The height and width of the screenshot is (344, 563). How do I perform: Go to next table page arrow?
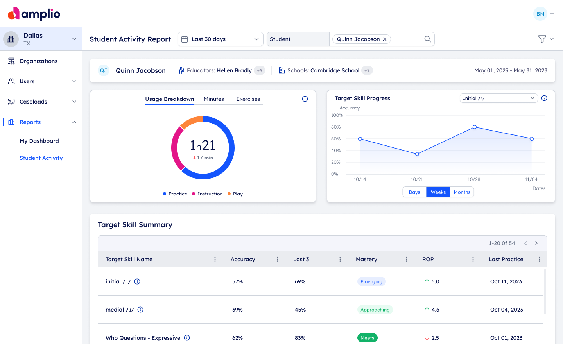tap(536, 243)
